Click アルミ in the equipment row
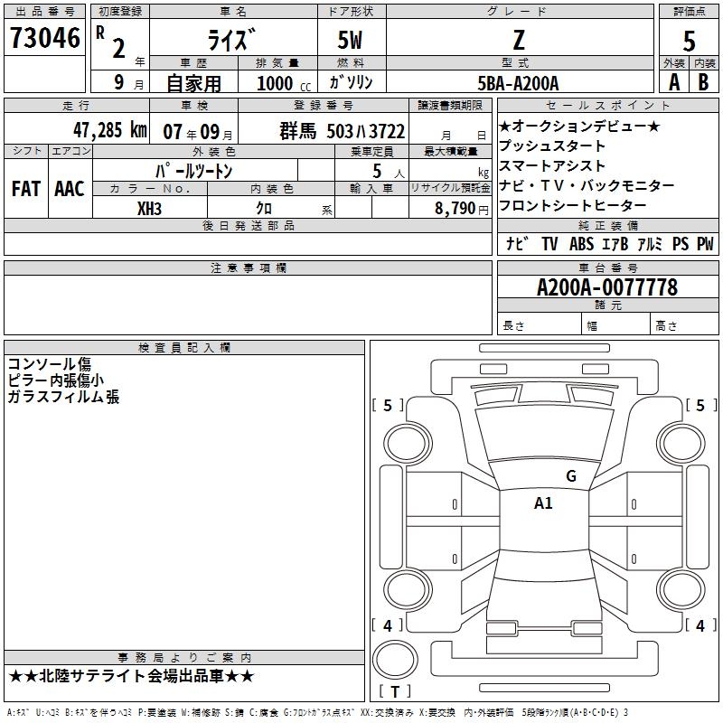 click(x=650, y=244)
